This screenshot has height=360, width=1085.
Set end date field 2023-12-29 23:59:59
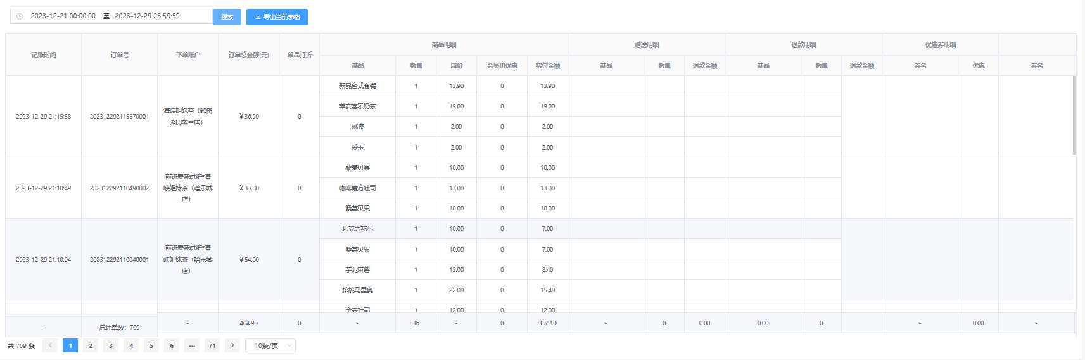(x=148, y=16)
